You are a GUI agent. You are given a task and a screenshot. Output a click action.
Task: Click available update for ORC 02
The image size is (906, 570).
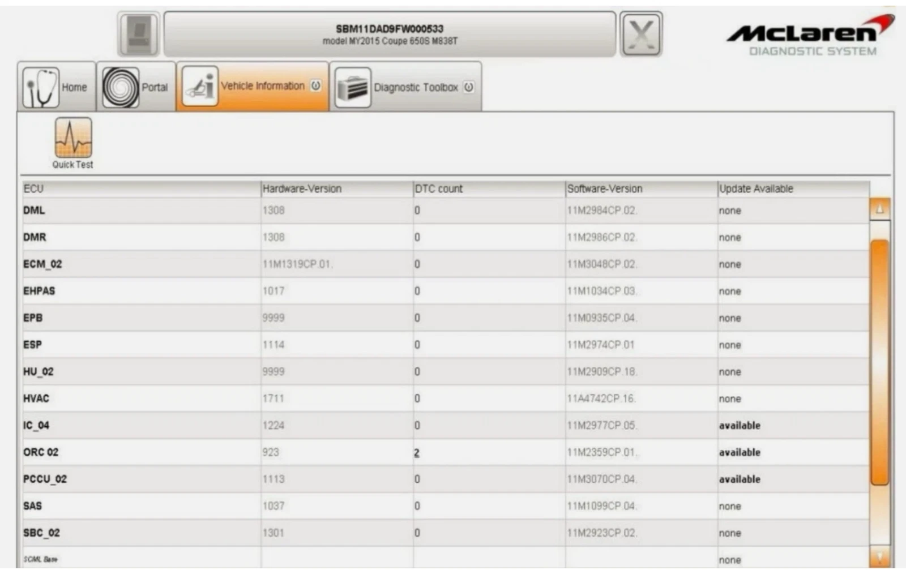pos(740,452)
